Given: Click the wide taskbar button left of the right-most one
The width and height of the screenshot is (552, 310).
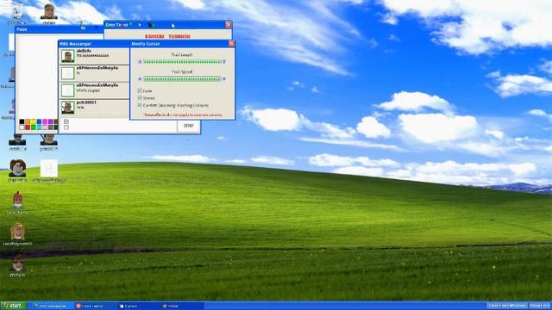Looking at the screenshot, I should [507, 306].
